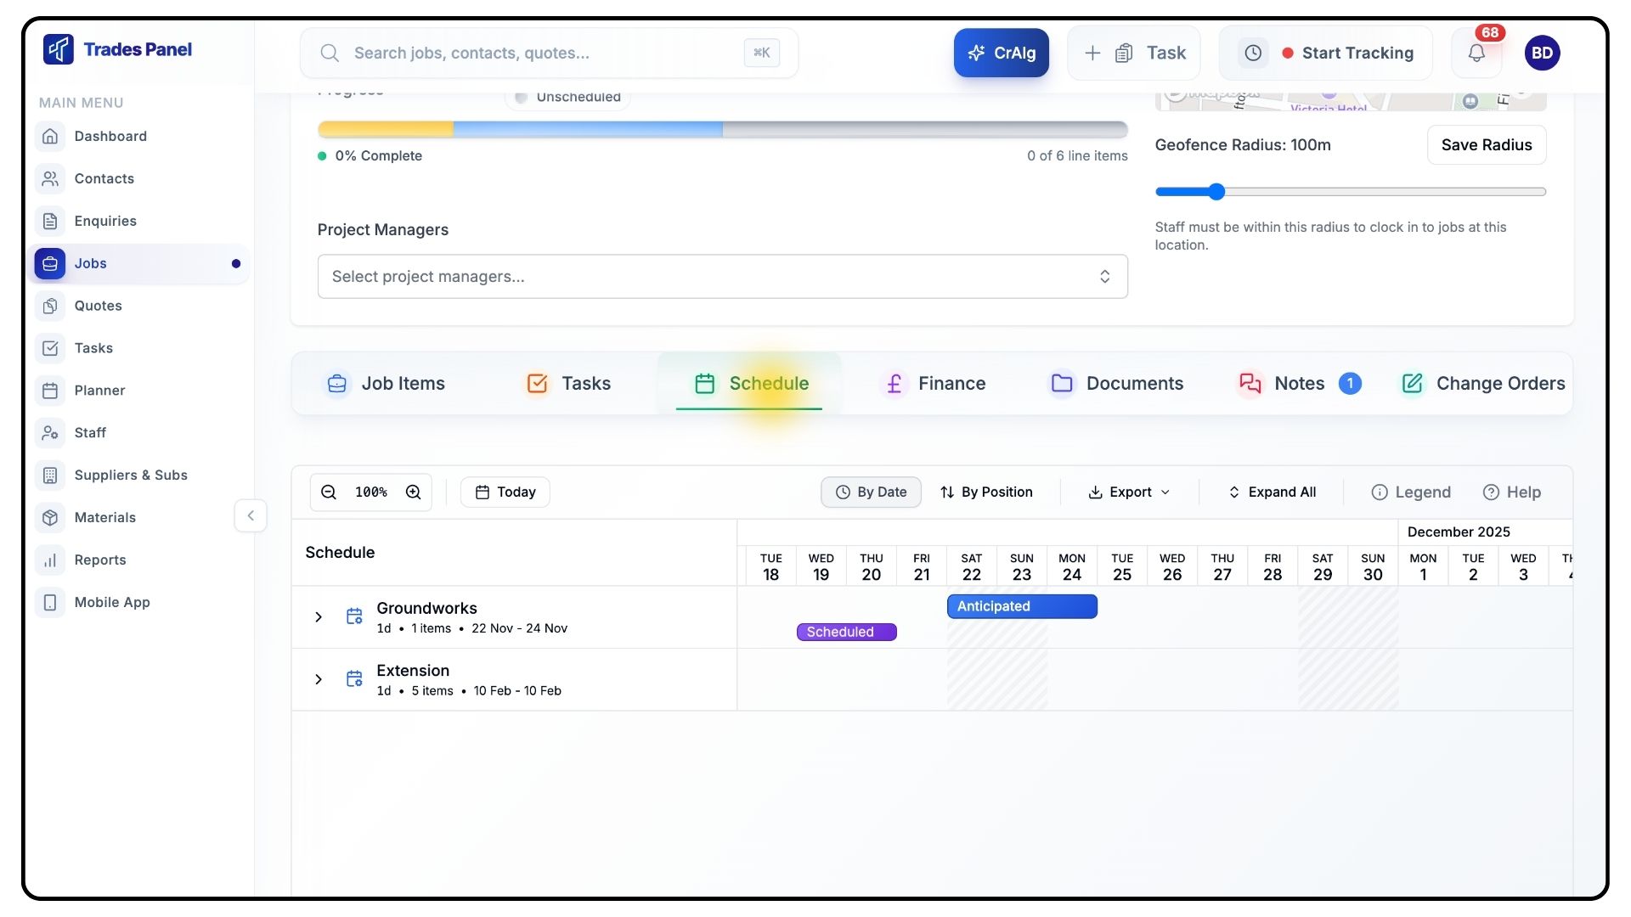Open Planner from the sidebar
The width and height of the screenshot is (1631, 917).
pyautogui.click(x=99, y=391)
